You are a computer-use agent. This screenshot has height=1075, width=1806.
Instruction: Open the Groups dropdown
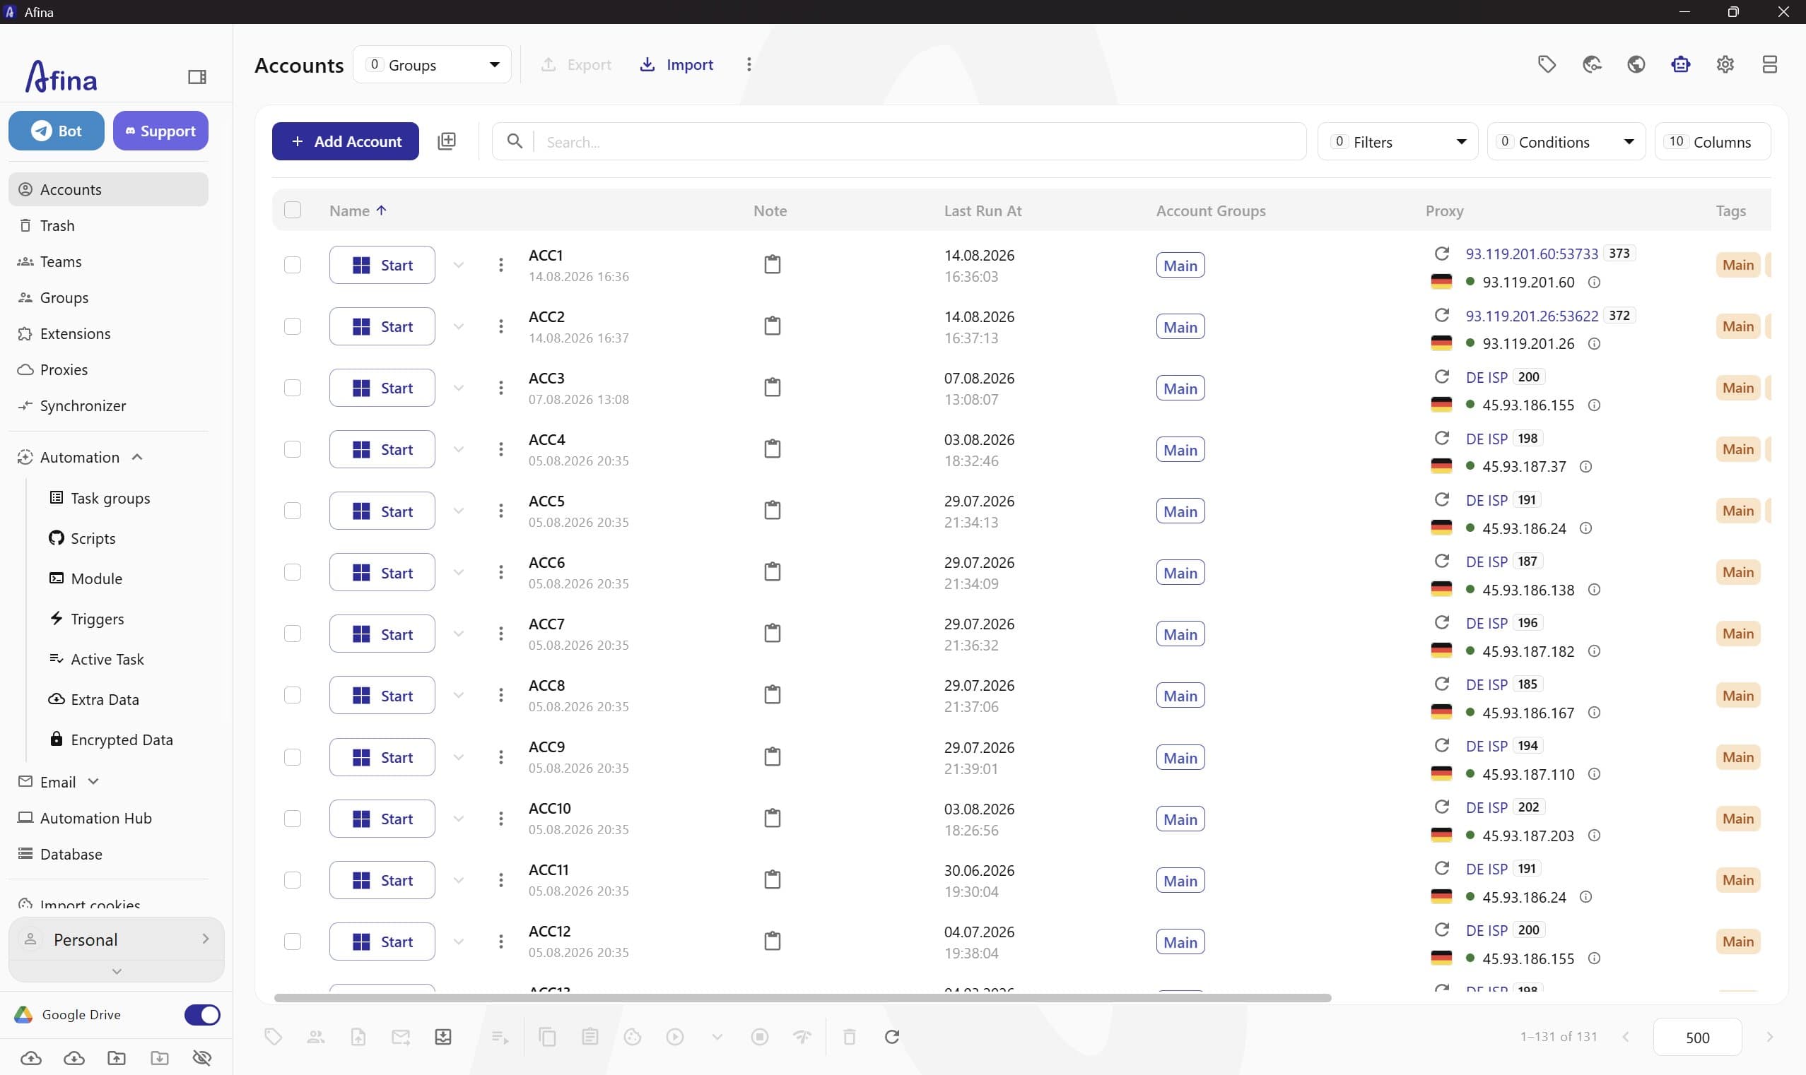pyautogui.click(x=432, y=64)
